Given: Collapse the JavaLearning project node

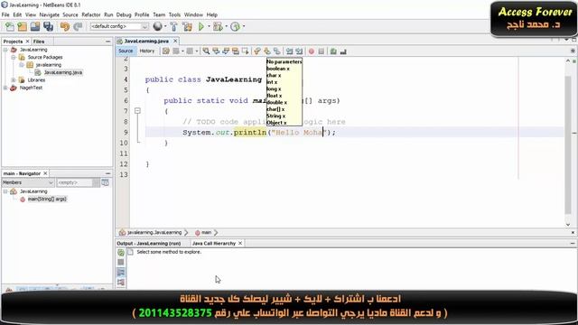Looking at the screenshot, I should [x=5, y=50].
